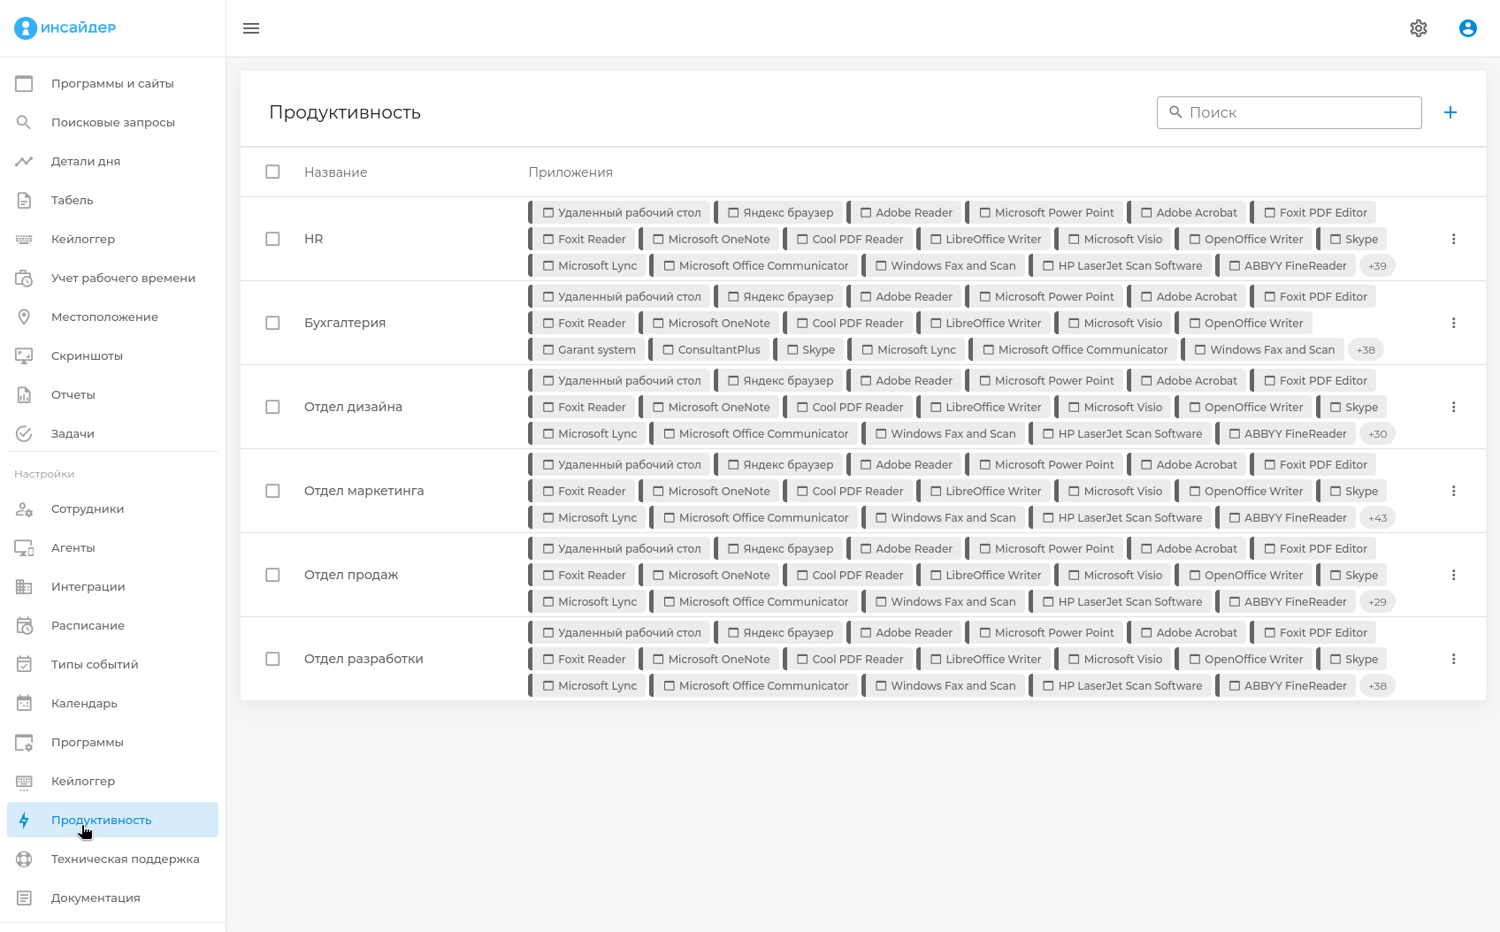Viewport: 1500px width, 932px height.
Task: Open settings via the gear icon
Action: [x=1419, y=28]
